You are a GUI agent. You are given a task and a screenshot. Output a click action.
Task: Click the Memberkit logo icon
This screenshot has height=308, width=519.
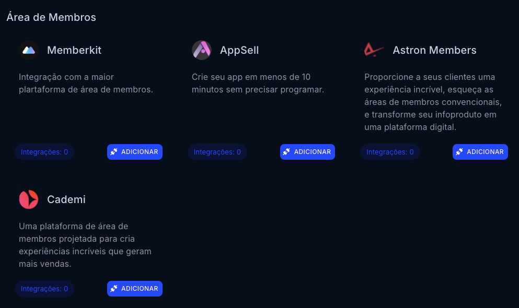point(29,50)
